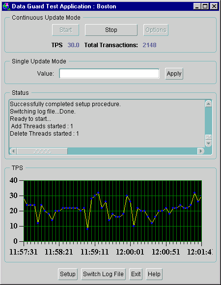Click the Data Guard application title bar icon
221x285 pixels.
point(6,6)
